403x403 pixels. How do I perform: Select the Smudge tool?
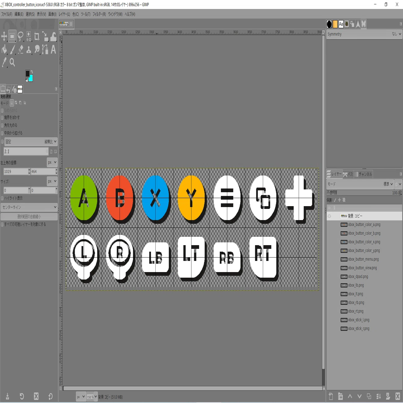coord(37,49)
